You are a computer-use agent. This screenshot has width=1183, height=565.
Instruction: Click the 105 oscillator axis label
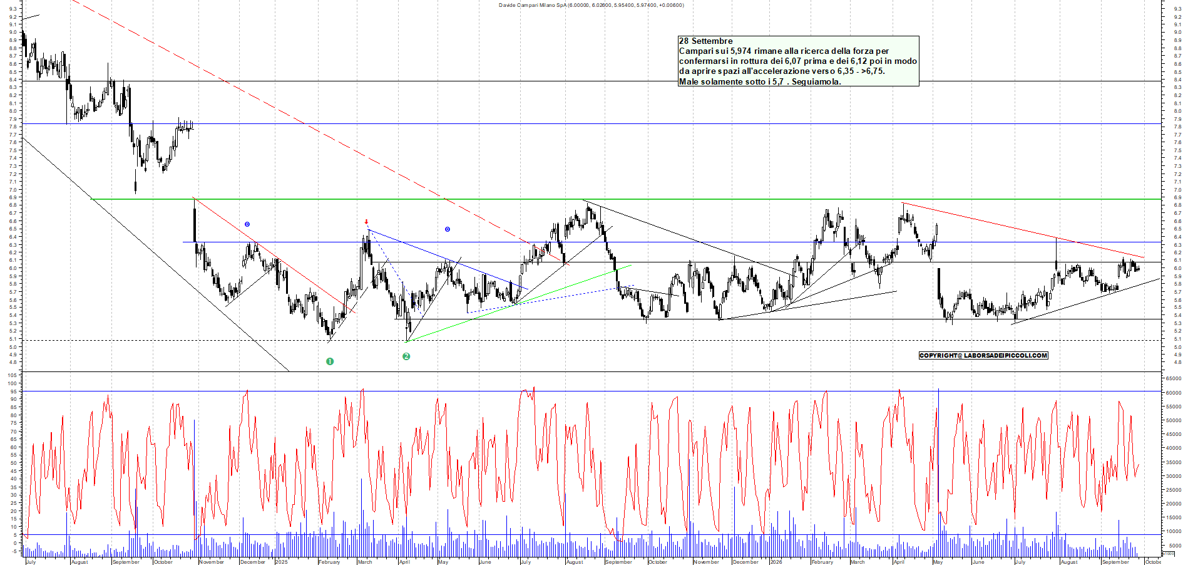click(13, 375)
